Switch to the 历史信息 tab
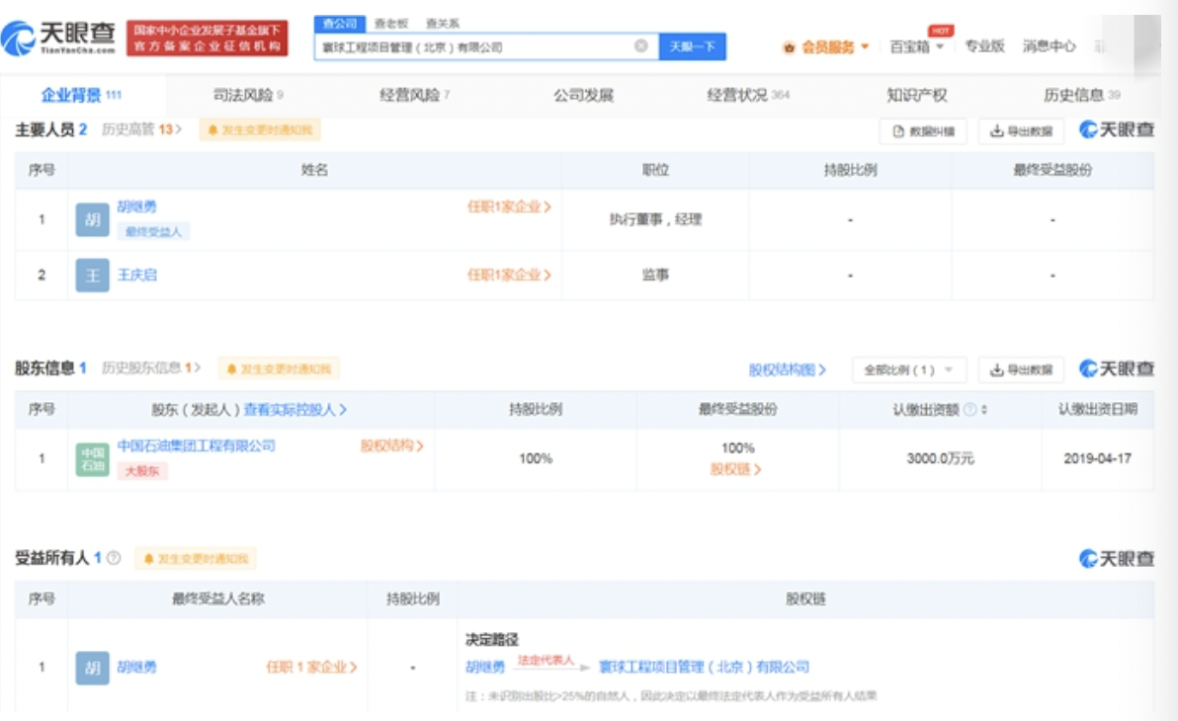This screenshot has height=721, width=1178. 1081,95
